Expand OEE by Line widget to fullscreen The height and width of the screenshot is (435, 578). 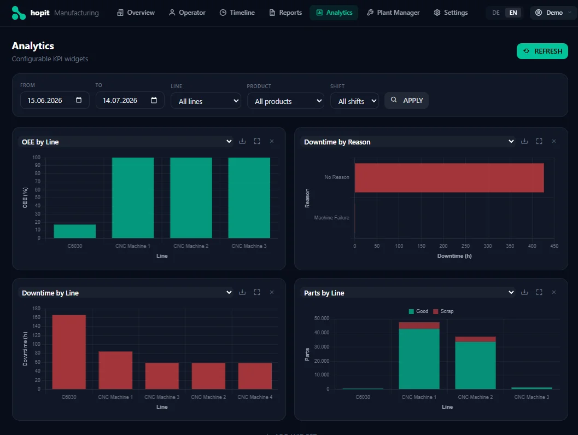(257, 141)
